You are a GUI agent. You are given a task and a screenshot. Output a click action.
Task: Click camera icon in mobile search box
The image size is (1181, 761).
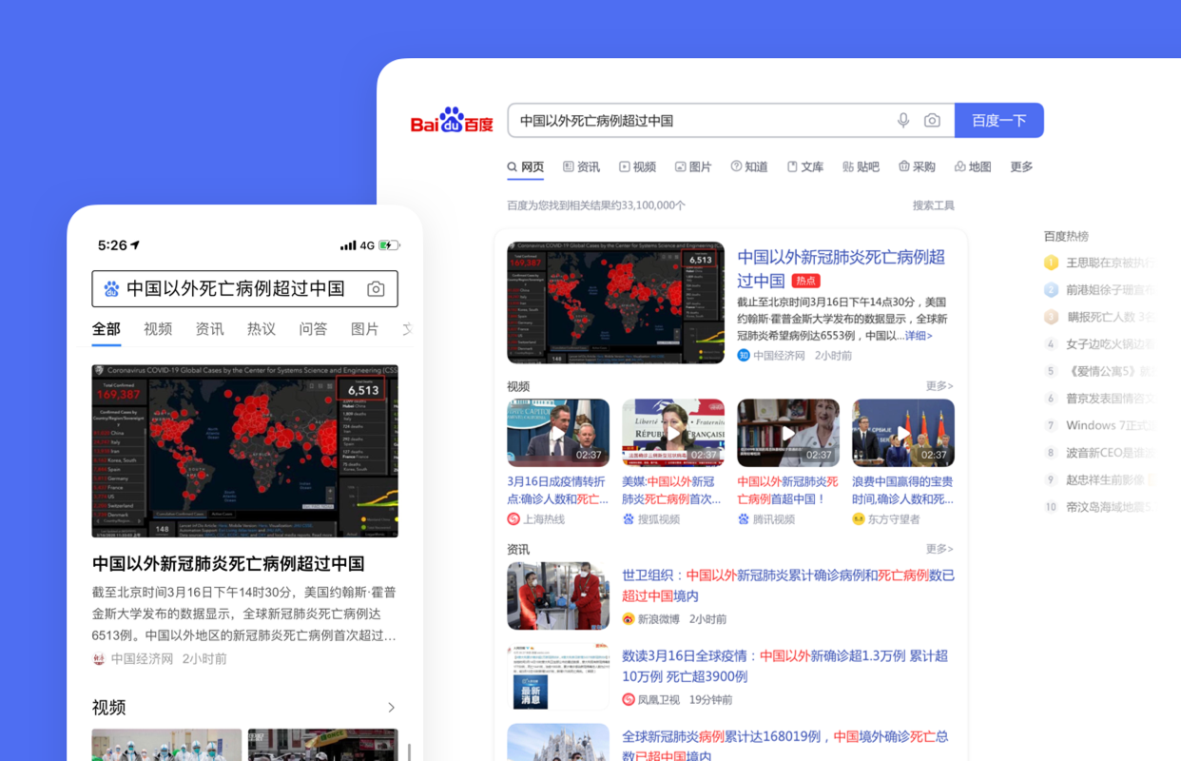pyautogui.click(x=377, y=289)
